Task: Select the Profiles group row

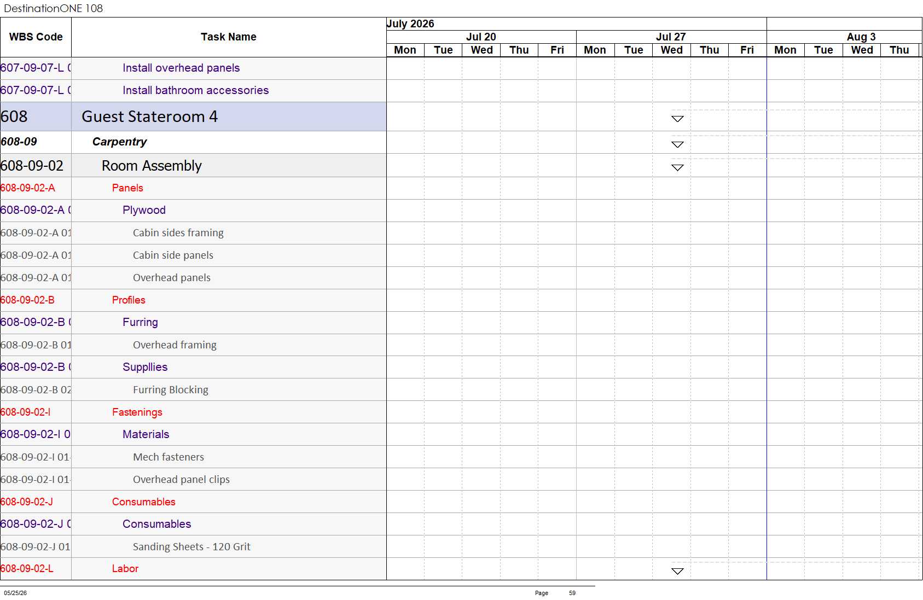Action: click(x=193, y=300)
